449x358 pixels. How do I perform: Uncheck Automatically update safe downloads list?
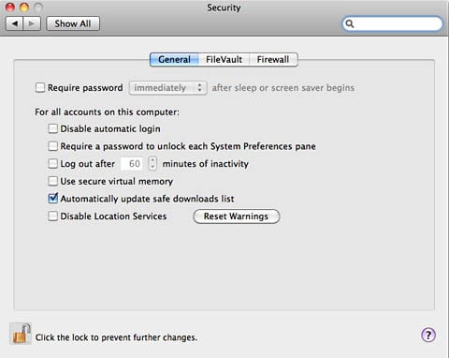(x=53, y=198)
